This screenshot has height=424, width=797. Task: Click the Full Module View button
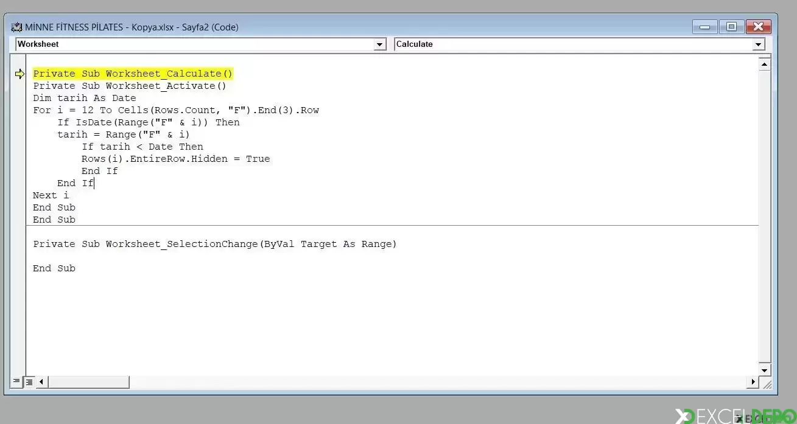pos(29,382)
